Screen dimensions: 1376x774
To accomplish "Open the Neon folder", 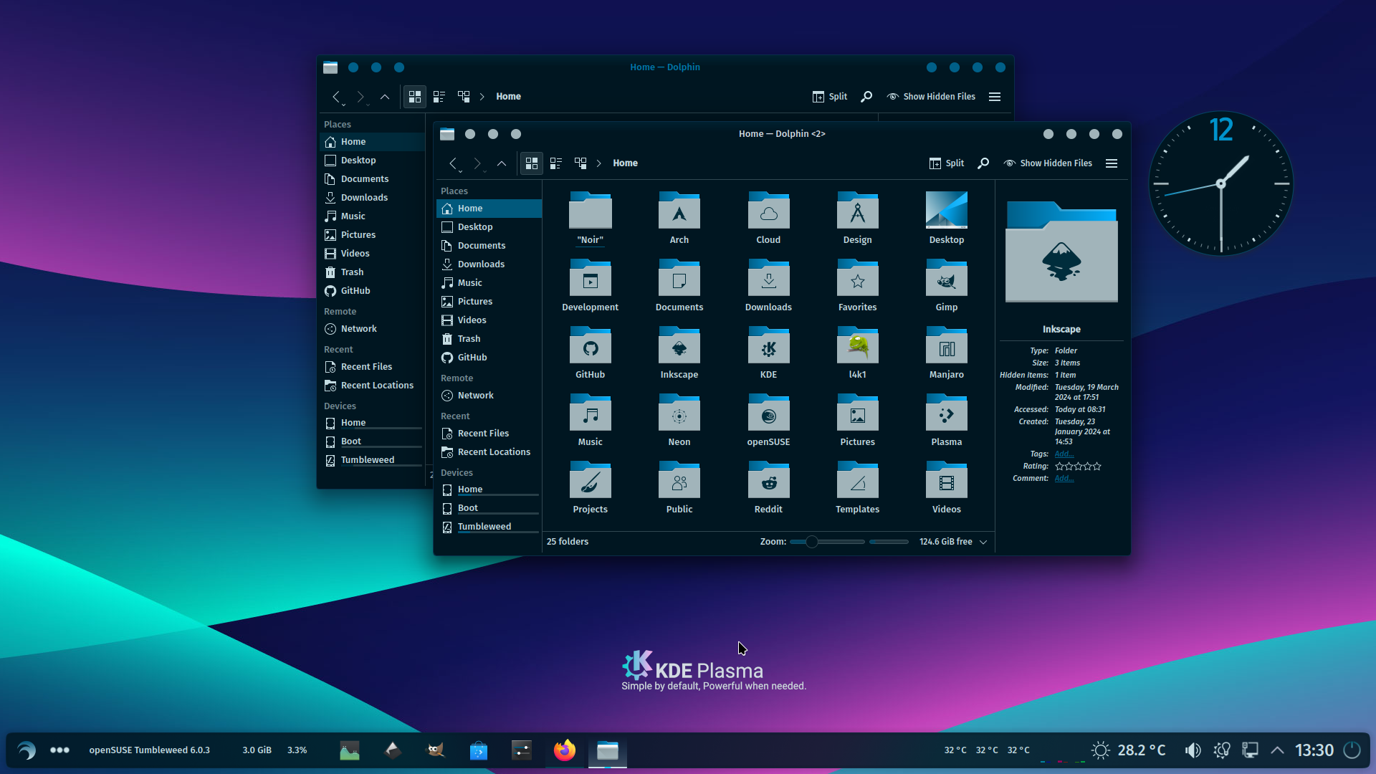I will pos(679,420).
